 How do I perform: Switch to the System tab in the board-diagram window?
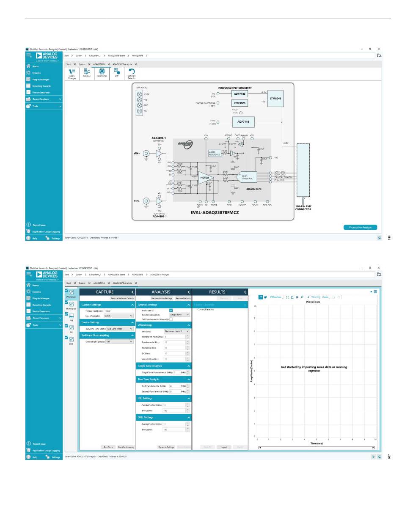coord(82,64)
